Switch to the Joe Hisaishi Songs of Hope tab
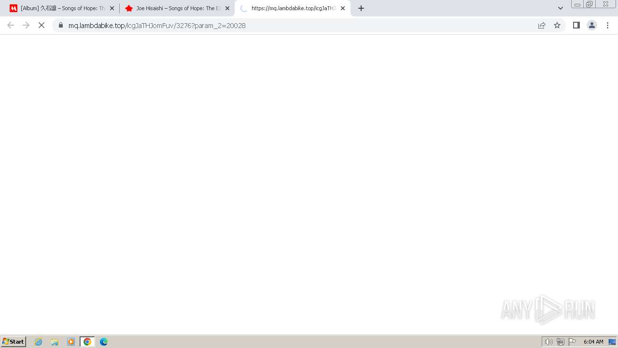 (x=176, y=8)
